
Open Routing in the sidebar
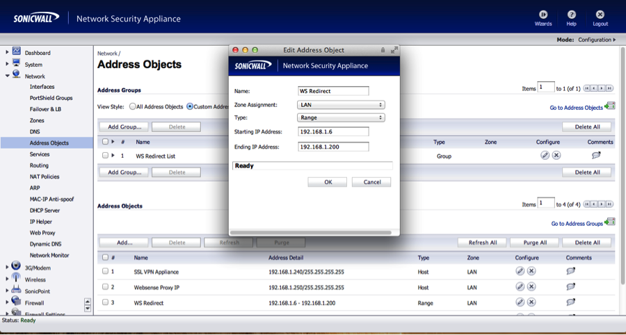pyautogui.click(x=39, y=165)
